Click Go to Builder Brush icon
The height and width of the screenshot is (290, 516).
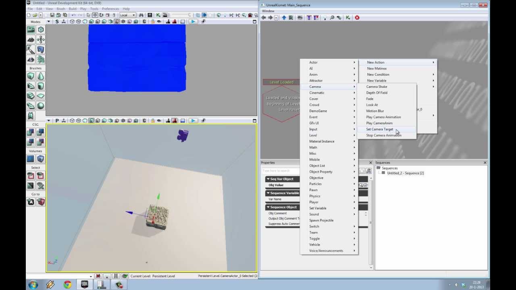pyautogui.click(x=41, y=202)
